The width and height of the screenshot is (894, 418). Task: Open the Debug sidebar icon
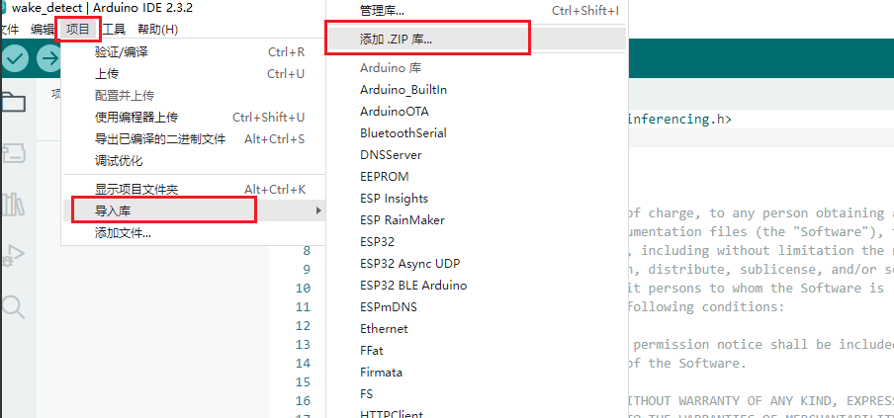[x=14, y=256]
